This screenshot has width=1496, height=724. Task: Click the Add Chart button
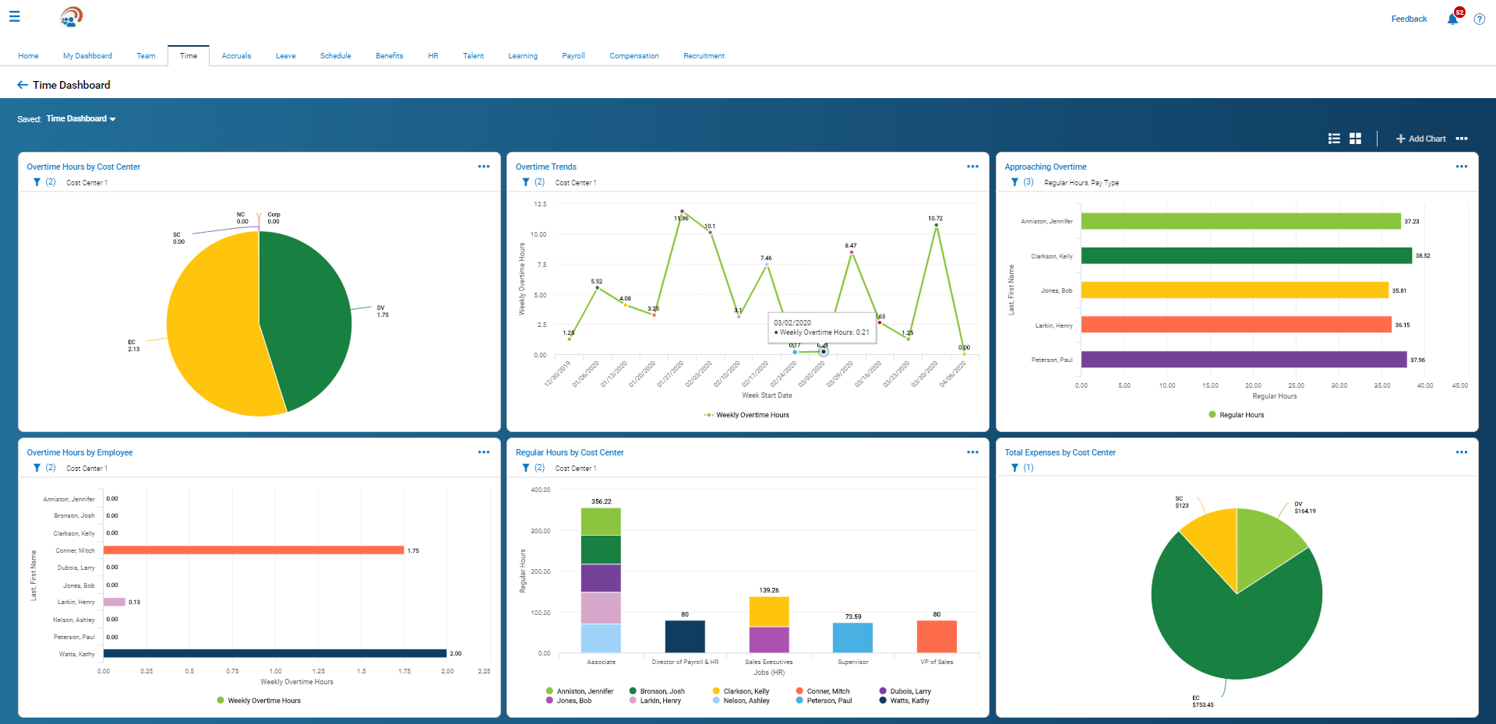point(1420,139)
